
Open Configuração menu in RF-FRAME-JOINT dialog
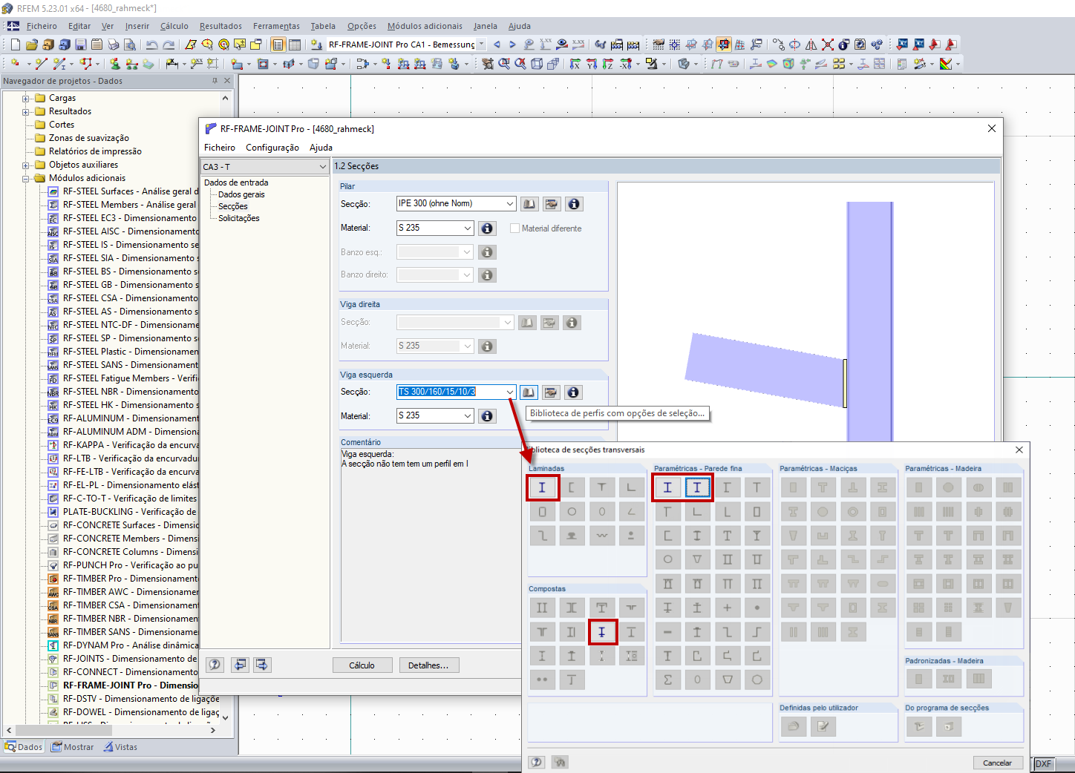point(272,148)
